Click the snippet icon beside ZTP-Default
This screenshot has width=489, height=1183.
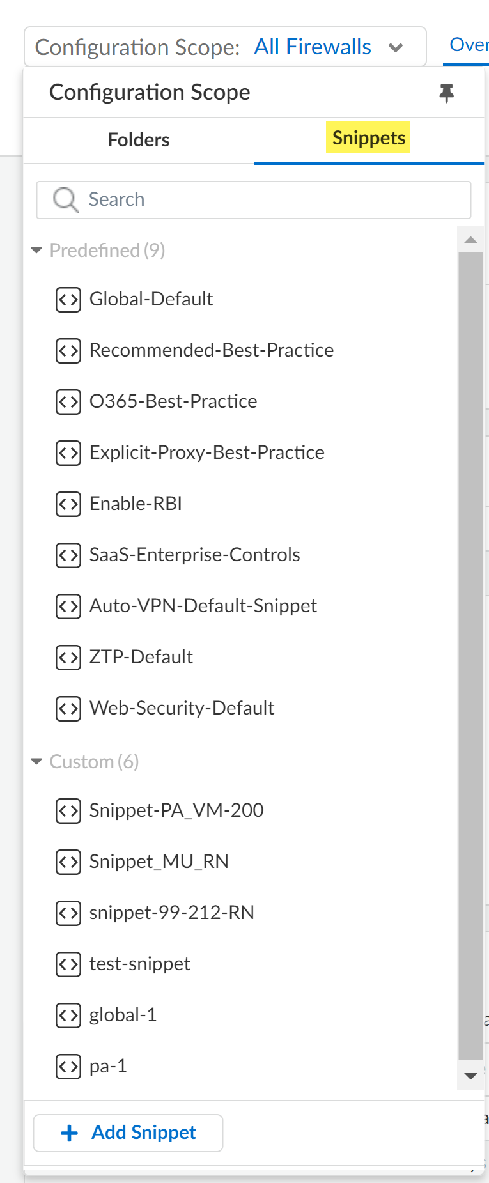(x=68, y=657)
